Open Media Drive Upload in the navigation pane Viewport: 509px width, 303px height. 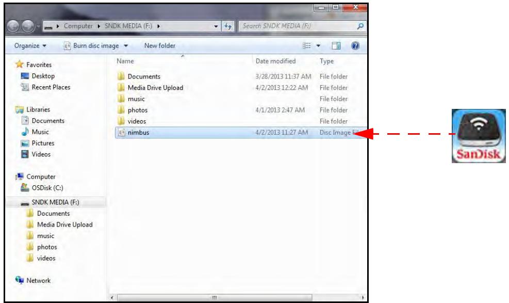[x=64, y=225]
